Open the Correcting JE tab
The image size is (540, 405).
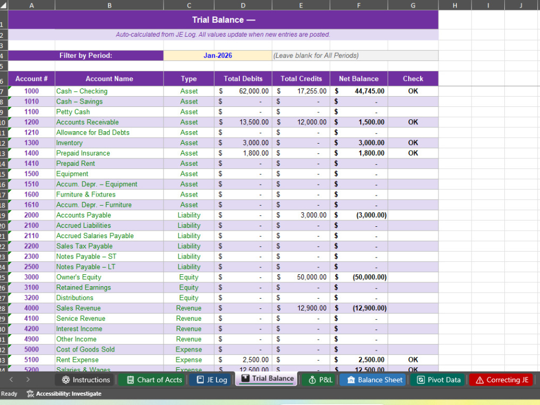tap(502, 380)
